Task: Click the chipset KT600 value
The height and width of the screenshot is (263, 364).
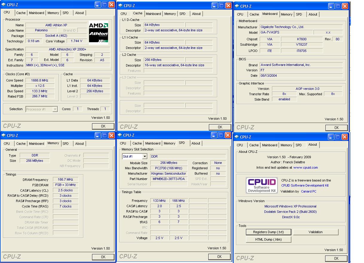Action: (x=302, y=39)
